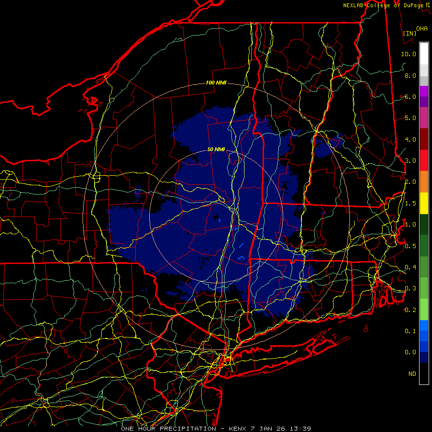The image size is (432, 432).
Task: Click the 6.0 legend value
Action: (410, 96)
